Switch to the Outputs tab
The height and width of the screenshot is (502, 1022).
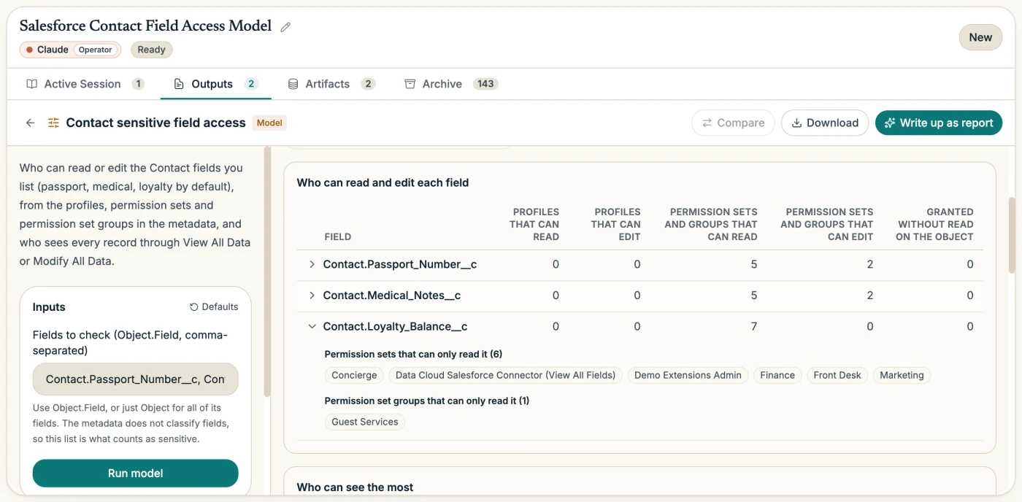215,84
